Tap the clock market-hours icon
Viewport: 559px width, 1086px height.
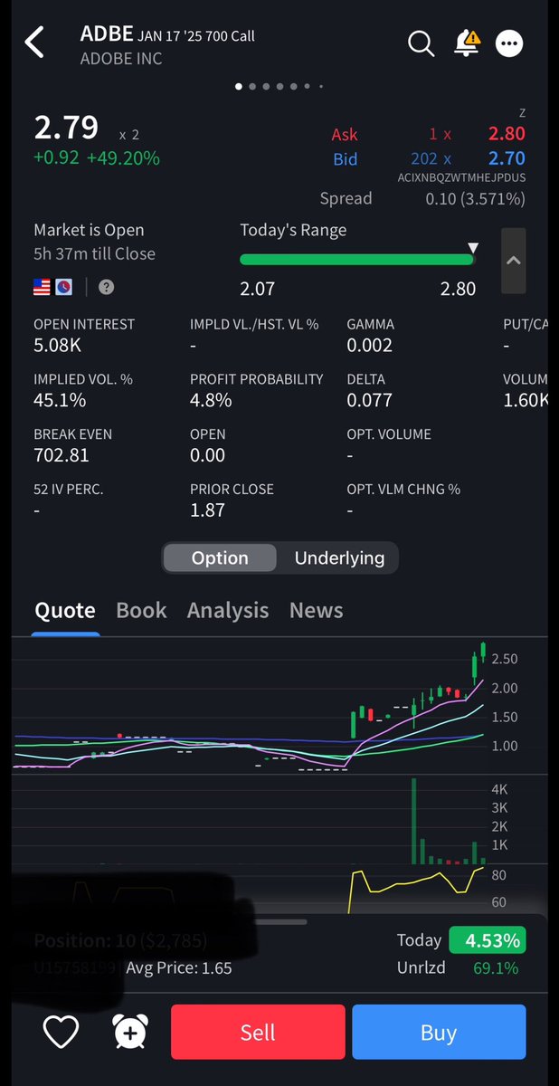point(64,287)
